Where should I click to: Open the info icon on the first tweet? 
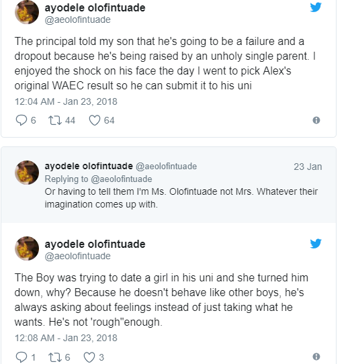316,120
